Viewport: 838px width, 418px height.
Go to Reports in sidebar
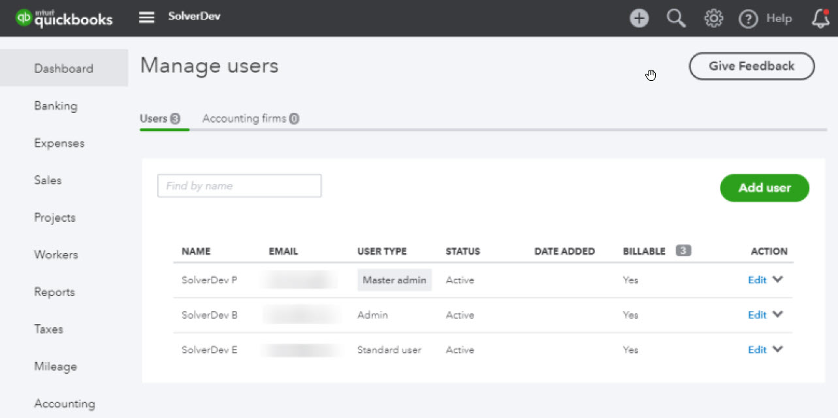(x=54, y=292)
